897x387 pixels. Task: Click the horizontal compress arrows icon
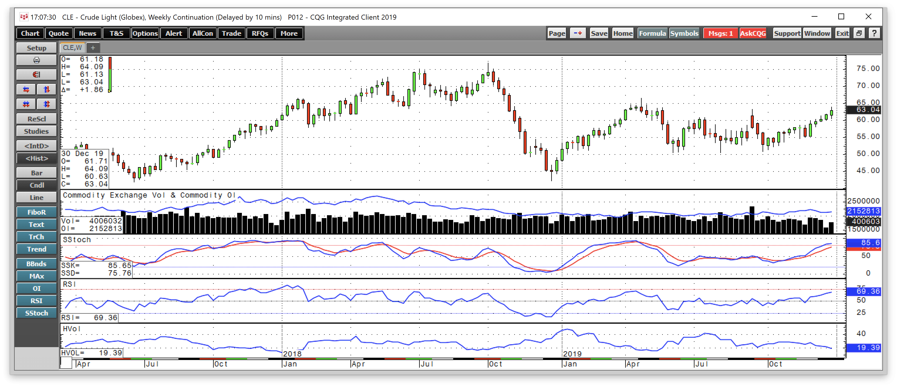(x=26, y=104)
